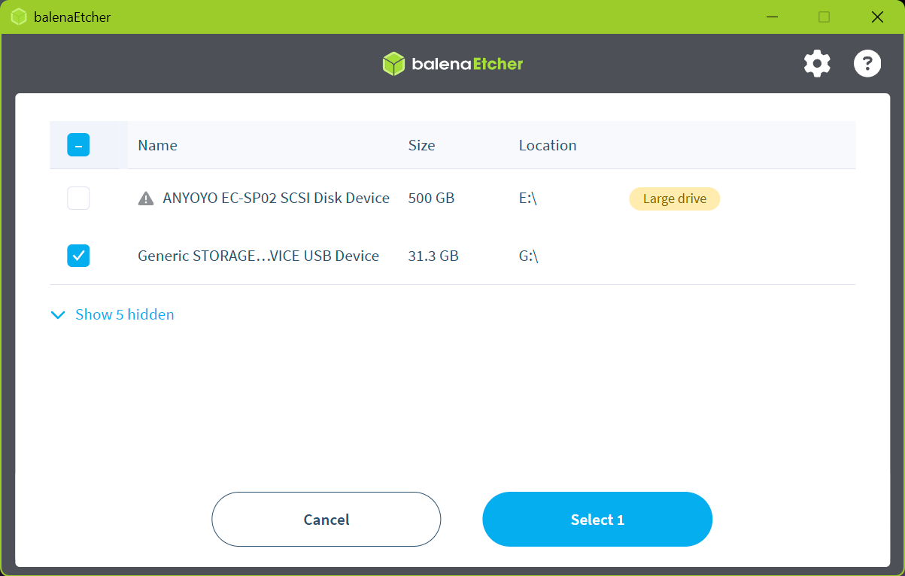
Task: Click the balenaEtcher logo in the header
Action: pos(452,64)
